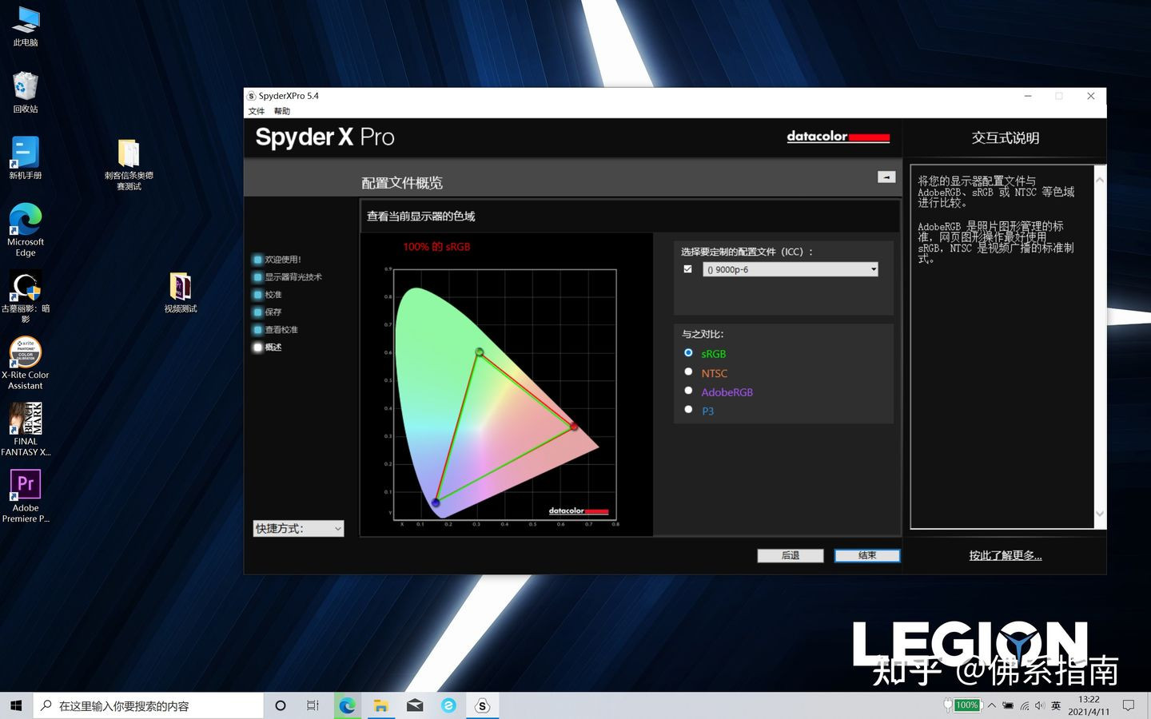Open the notification action center
Screen dimensions: 1151x719
pyautogui.click(x=1129, y=705)
